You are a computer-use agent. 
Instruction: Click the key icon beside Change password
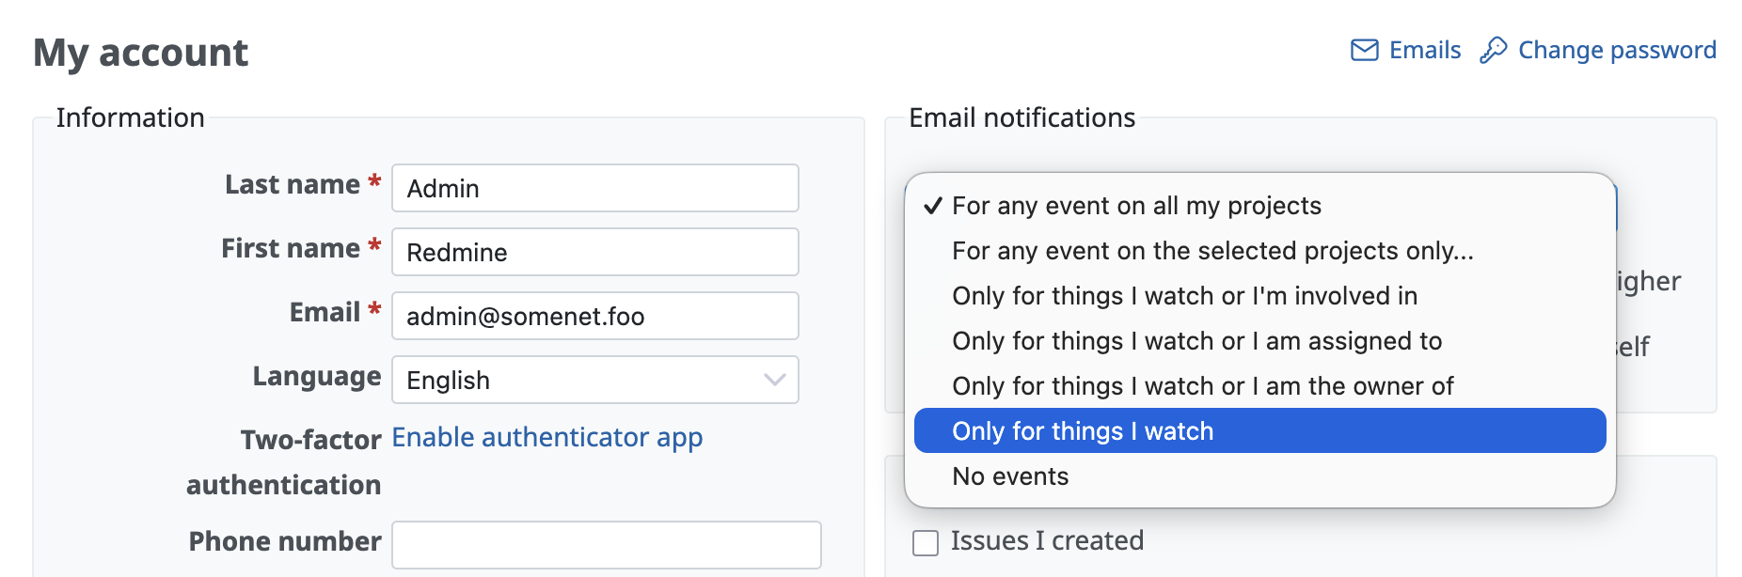tap(1493, 50)
